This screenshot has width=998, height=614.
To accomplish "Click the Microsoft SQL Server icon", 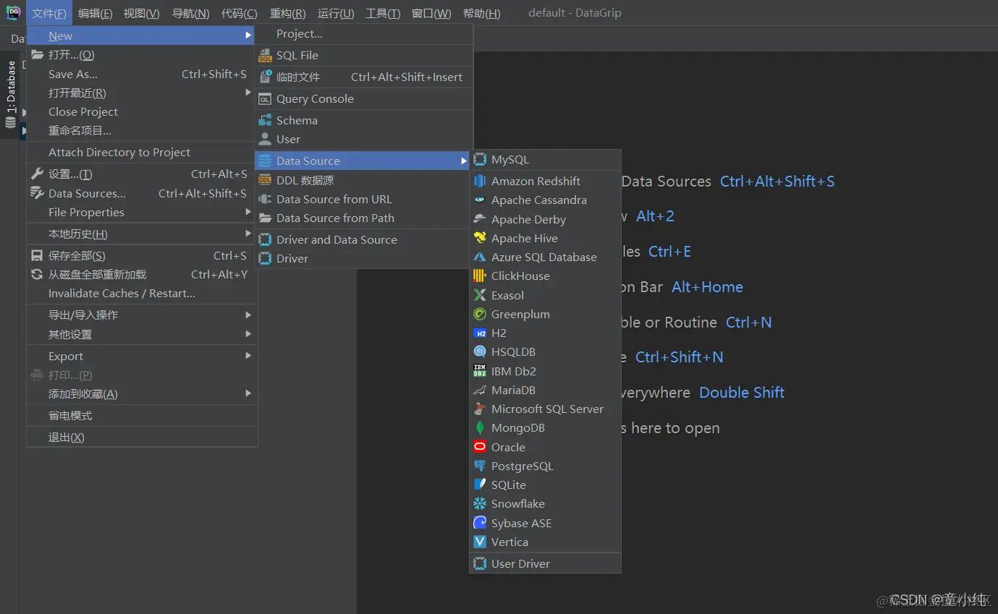I will pos(480,409).
